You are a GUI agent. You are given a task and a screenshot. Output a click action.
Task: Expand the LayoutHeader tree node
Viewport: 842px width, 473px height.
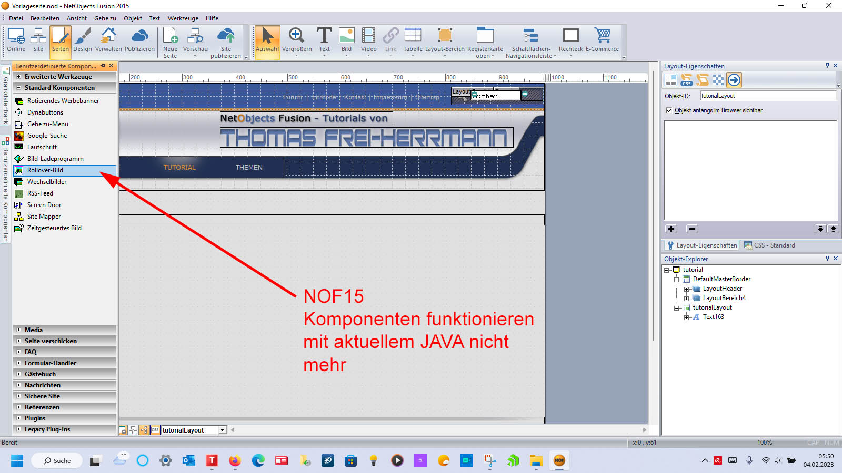click(686, 289)
